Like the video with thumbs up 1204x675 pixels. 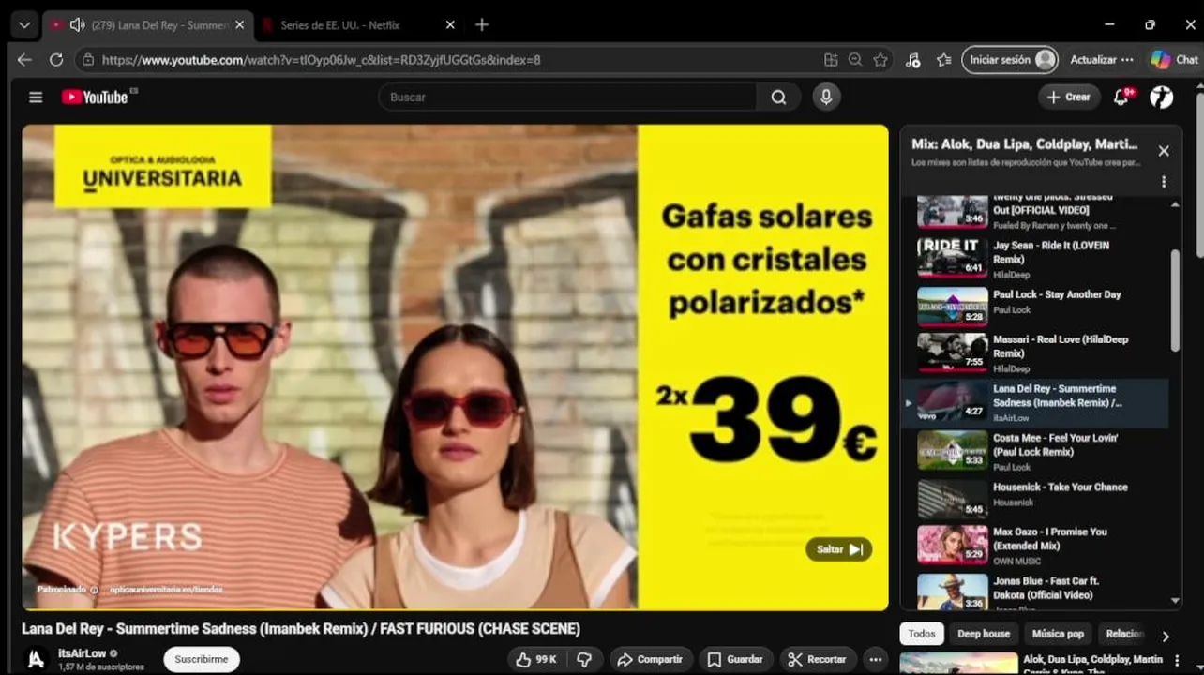(x=536, y=659)
